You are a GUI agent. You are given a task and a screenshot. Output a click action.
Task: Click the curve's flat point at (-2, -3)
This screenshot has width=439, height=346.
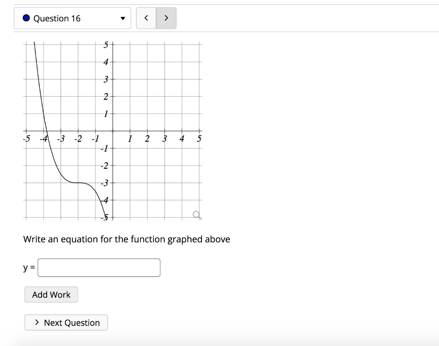78,183
